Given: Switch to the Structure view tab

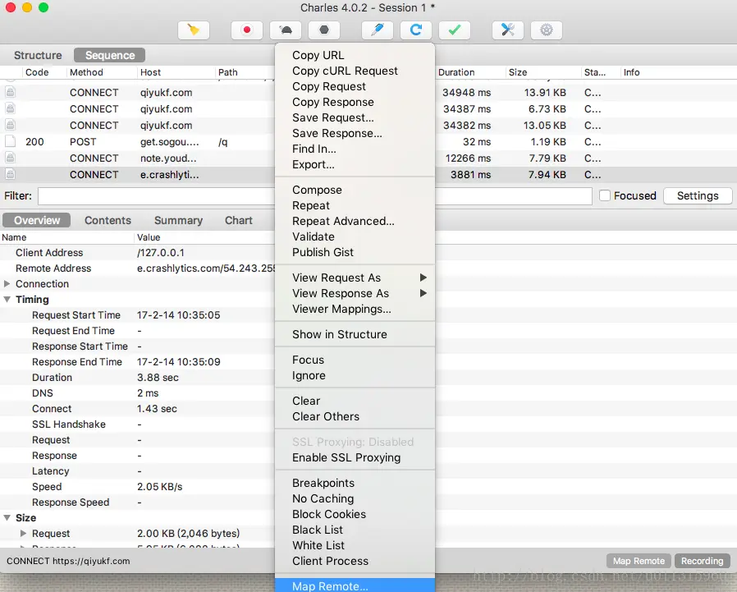Looking at the screenshot, I should coord(38,56).
